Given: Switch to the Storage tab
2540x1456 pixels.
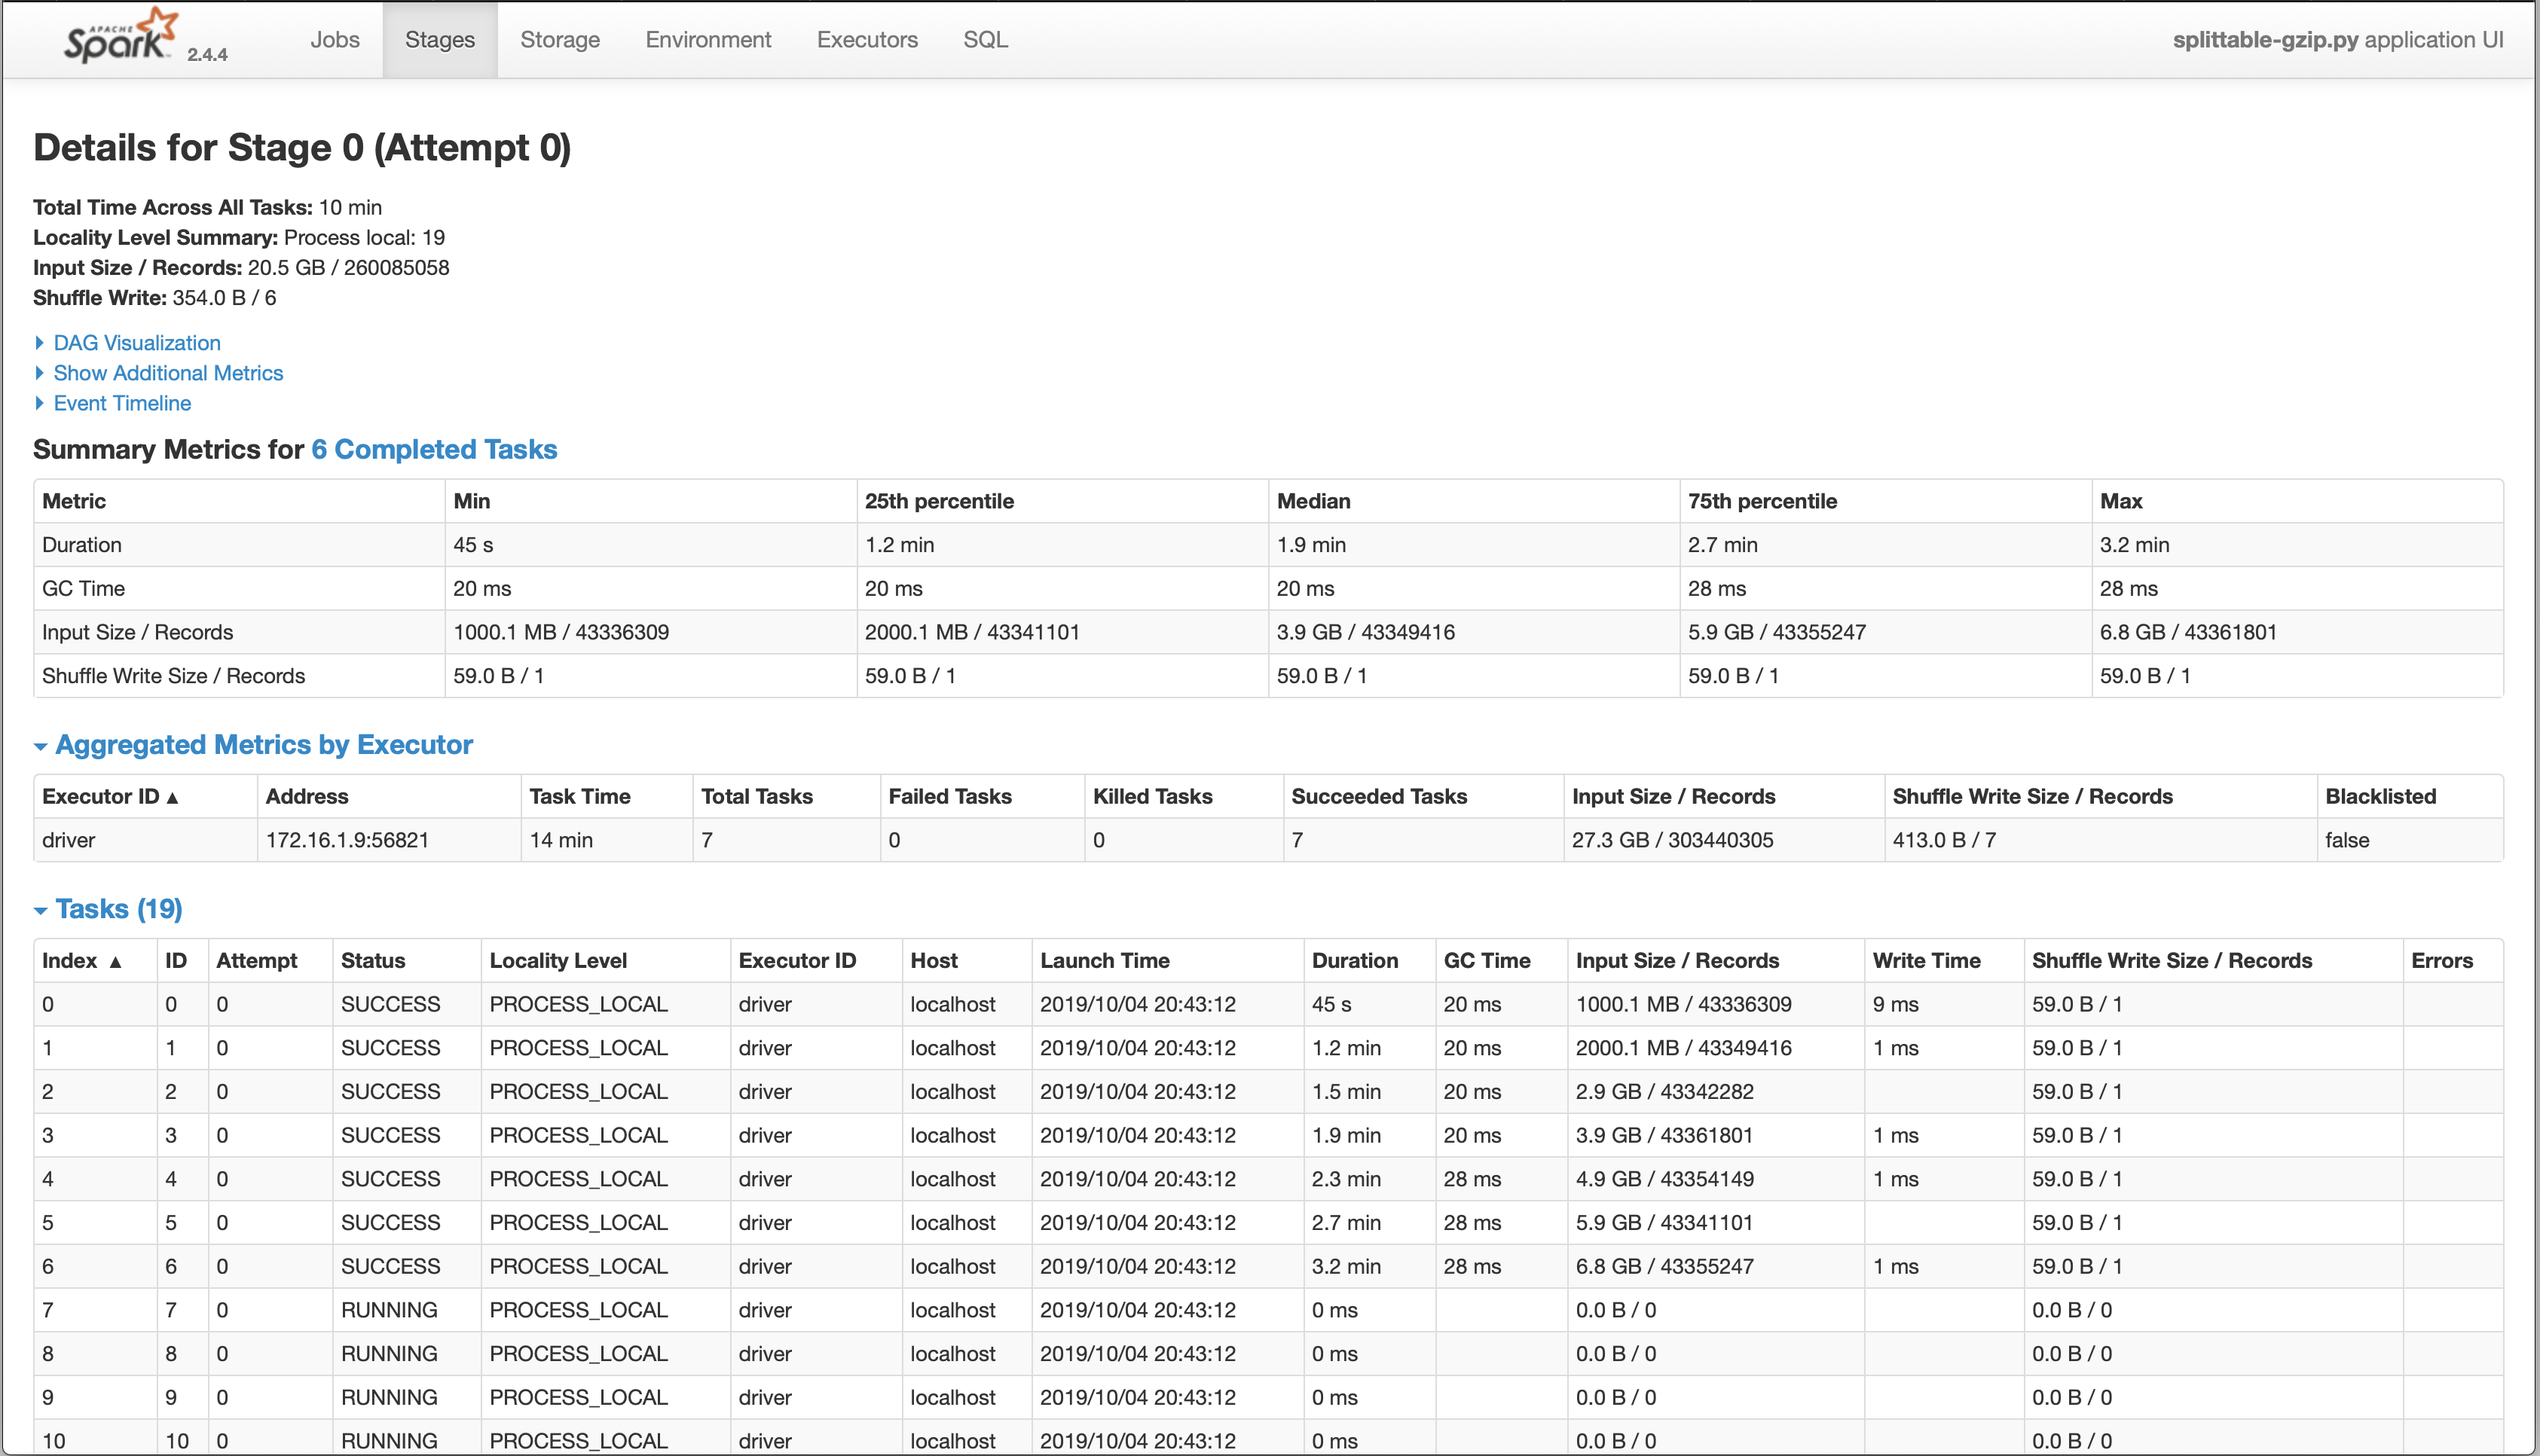Looking at the screenshot, I should 559,39.
